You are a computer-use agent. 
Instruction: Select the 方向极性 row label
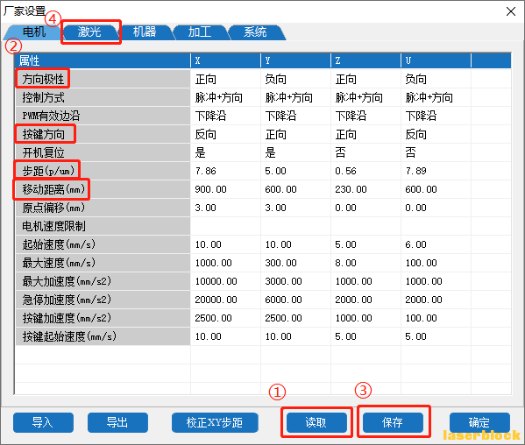click(103, 79)
